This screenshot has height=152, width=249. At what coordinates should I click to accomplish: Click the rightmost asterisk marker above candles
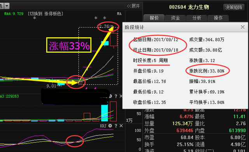coord(105,18)
